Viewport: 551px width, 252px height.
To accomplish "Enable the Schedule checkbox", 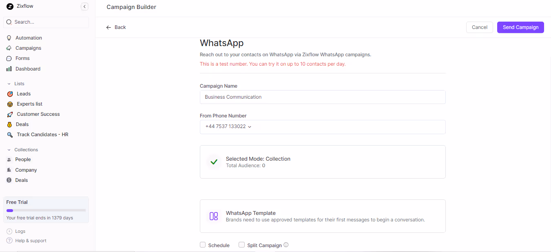I will pyautogui.click(x=203, y=245).
